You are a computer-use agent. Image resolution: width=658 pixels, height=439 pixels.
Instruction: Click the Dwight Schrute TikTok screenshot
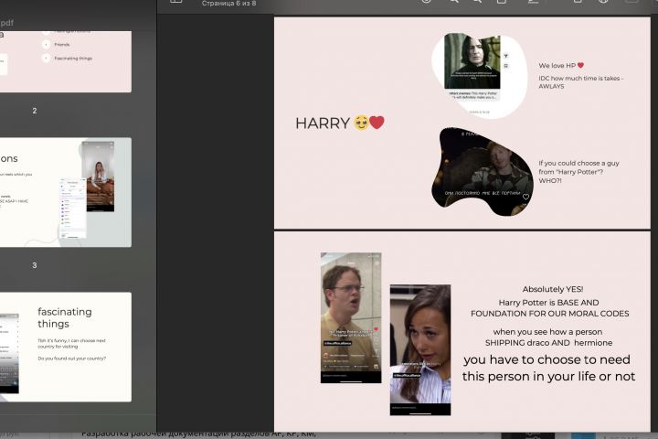[x=351, y=317]
